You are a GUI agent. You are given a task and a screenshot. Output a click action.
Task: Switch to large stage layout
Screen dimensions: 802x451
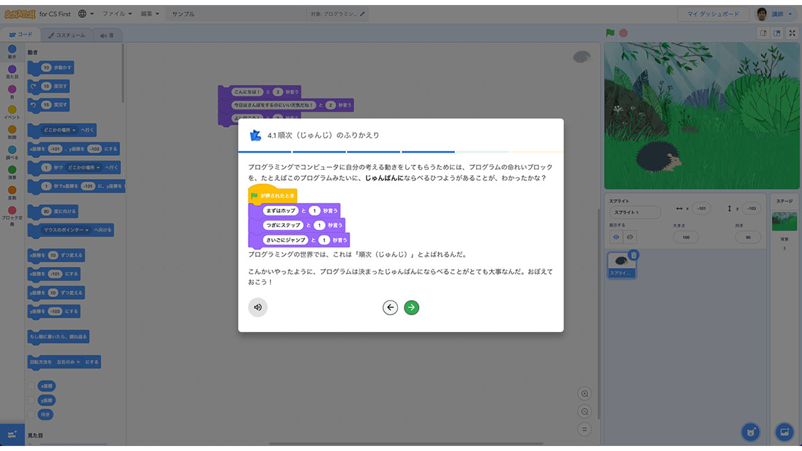coord(778,33)
